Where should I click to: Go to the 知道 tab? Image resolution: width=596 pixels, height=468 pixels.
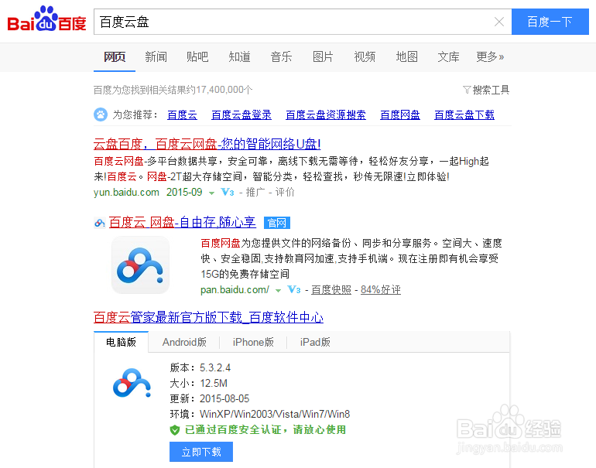coord(239,57)
